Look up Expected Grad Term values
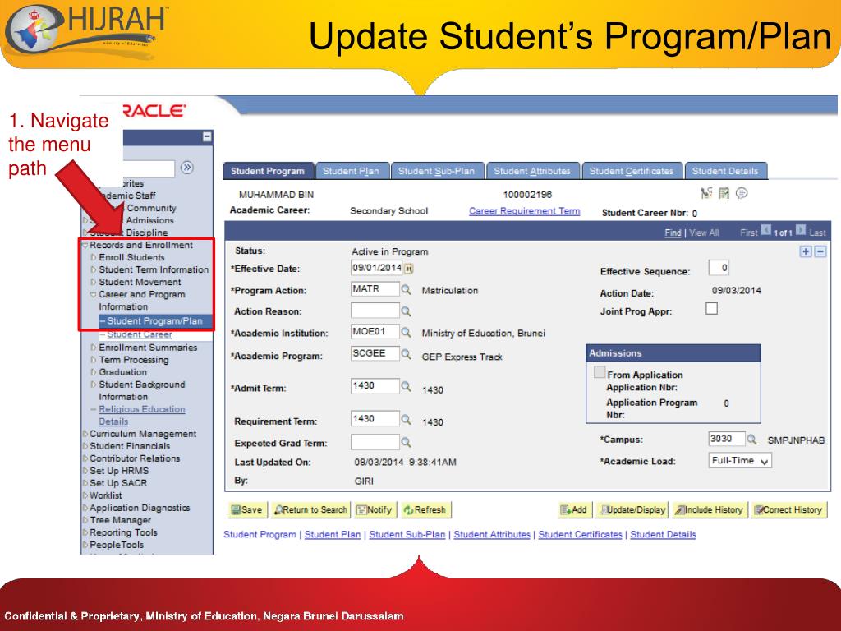 tap(406, 442)
